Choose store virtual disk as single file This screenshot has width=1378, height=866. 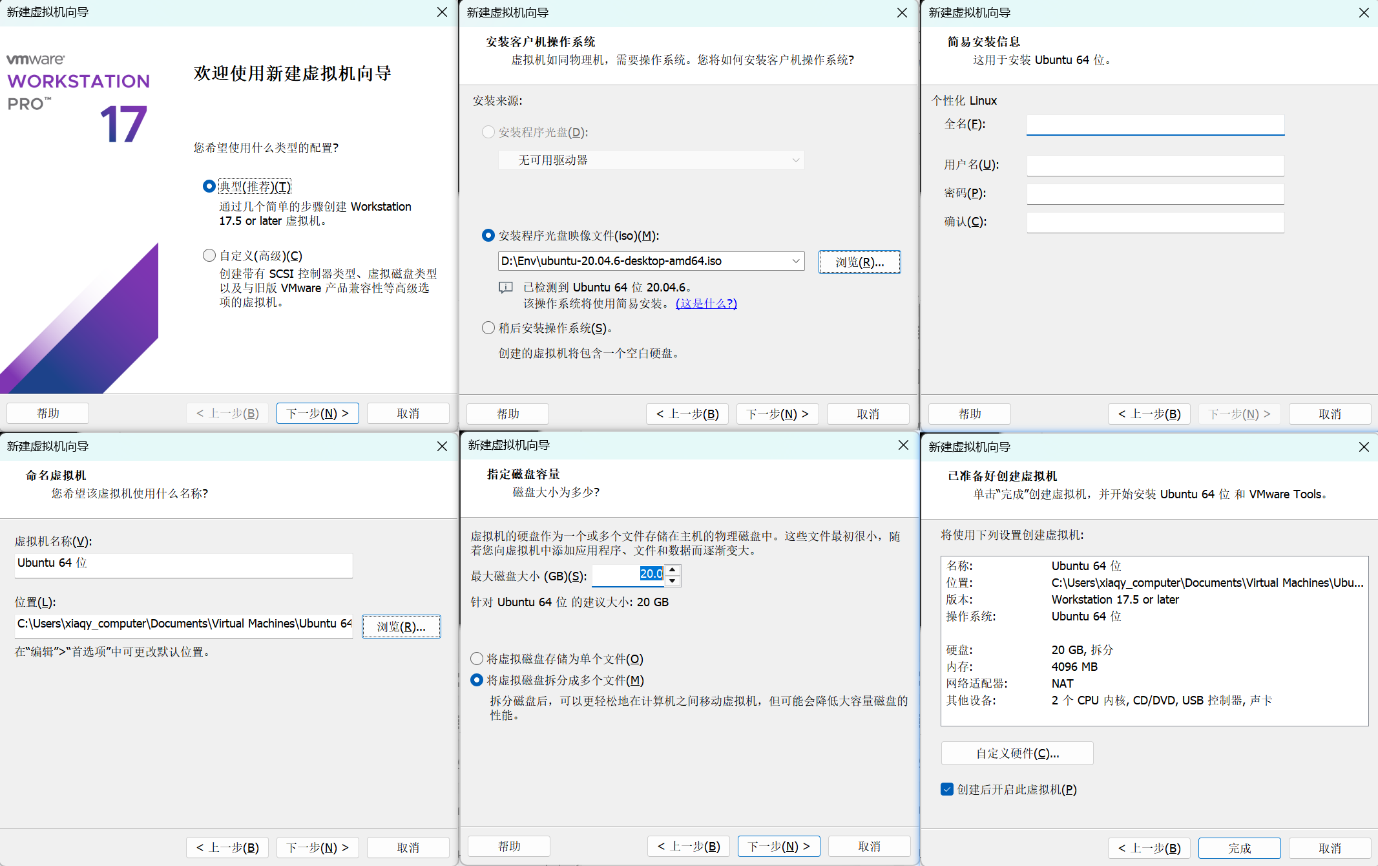pyautogui.click(x=477, y=659)
